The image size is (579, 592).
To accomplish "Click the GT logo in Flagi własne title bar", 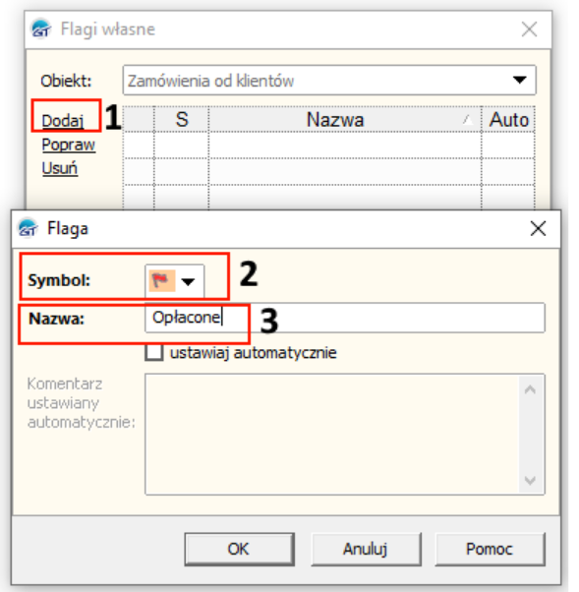I will [41, 29].
